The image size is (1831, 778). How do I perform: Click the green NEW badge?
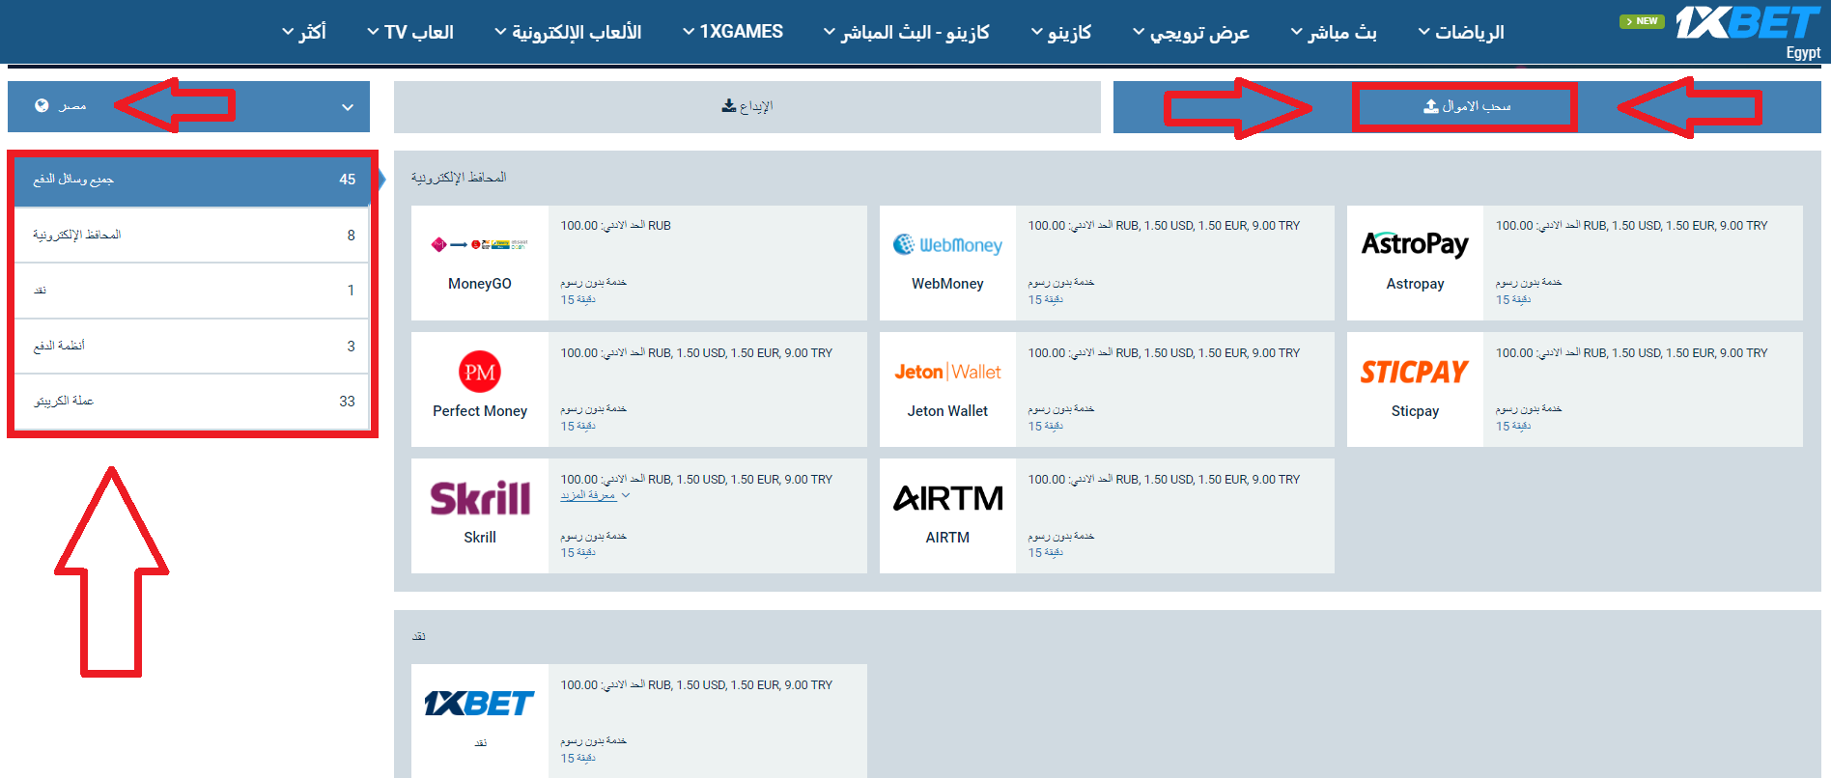click(x=1642, y=21)
